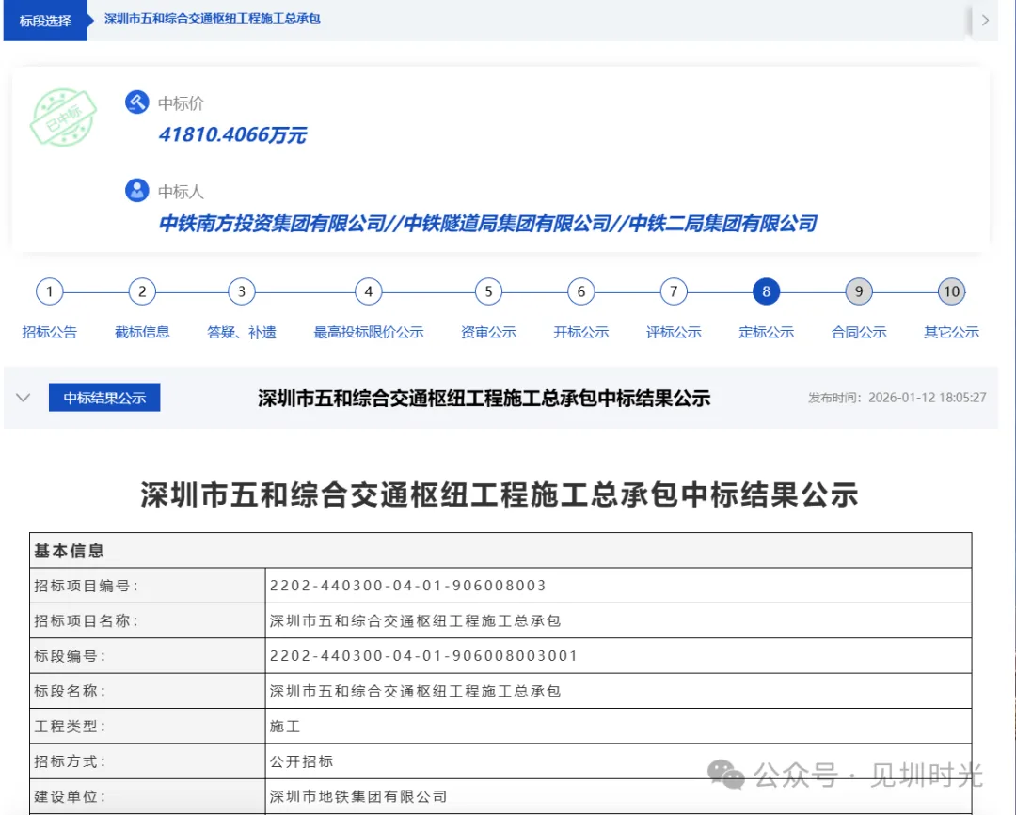Click the 招标方式 label cell
The width and height of the screenshot is (1016, 815).
[148, 760]
